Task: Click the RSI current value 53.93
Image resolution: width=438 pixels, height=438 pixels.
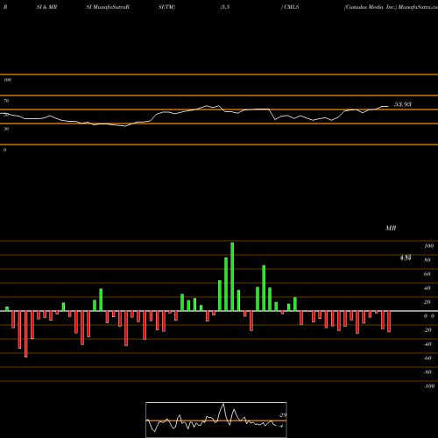Action: tap(403, 104)
